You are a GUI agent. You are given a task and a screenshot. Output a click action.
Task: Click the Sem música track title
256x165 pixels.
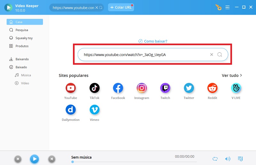[x=81, y=157]
